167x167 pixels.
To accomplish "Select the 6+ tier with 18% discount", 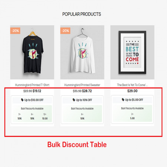I will tap(32, 116).
